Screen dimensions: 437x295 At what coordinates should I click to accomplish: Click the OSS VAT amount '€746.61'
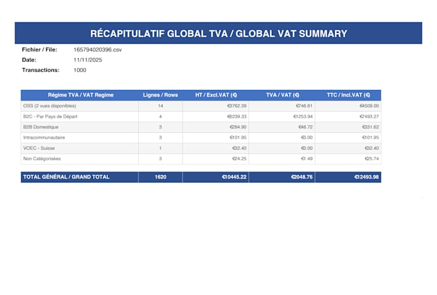[x=304, y=106]
